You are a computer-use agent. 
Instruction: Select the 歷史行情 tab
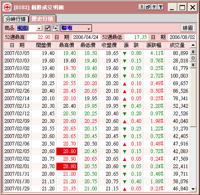tap(43, 18)
